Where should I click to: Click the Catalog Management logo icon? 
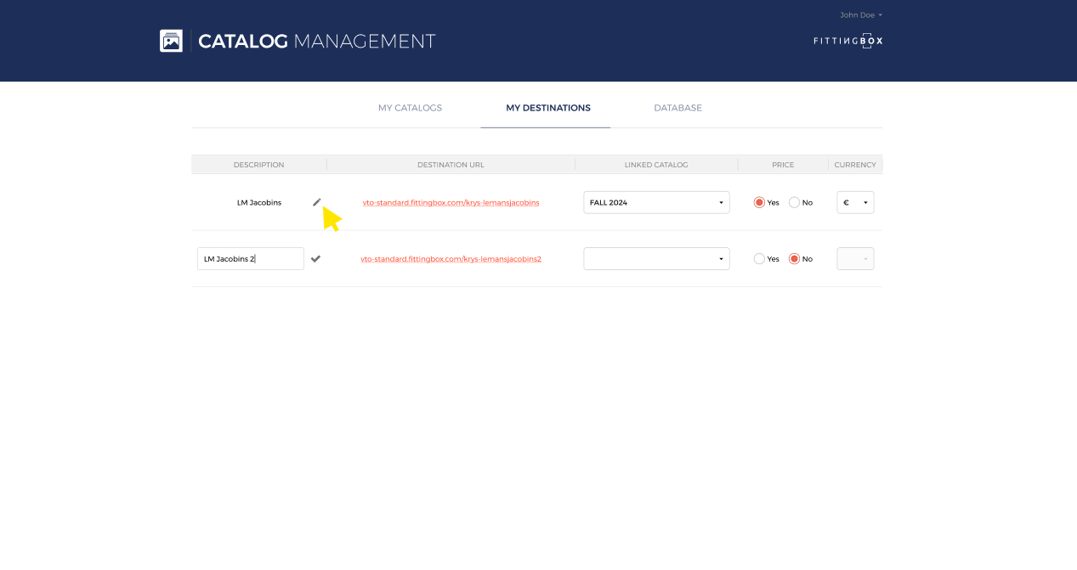click(171, 41)
